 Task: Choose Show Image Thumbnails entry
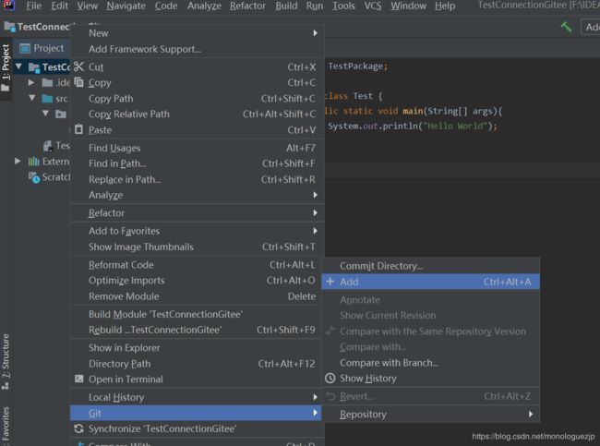click(198, 247)
